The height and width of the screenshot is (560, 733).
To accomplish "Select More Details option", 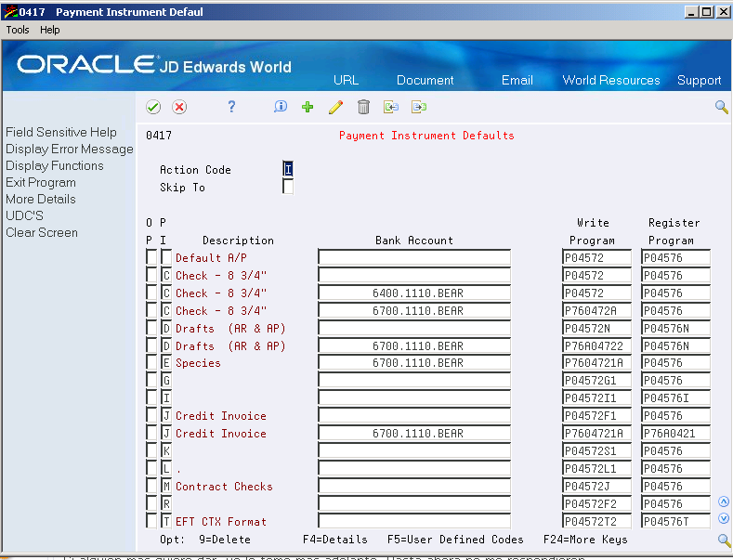I will (41, 199).
